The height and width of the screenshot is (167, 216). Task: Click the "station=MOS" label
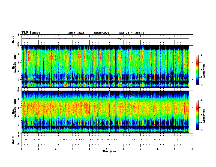click(101, 33)
